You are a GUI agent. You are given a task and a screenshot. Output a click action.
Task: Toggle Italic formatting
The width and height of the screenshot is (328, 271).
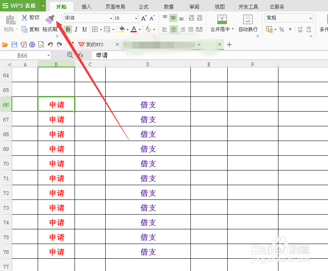click(x=76, y=29)
